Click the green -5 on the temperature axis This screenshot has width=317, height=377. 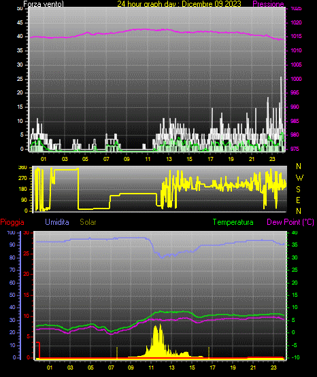point(295,345)
